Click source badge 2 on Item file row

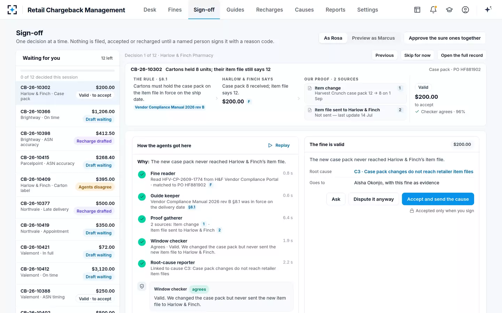(400, 110)
